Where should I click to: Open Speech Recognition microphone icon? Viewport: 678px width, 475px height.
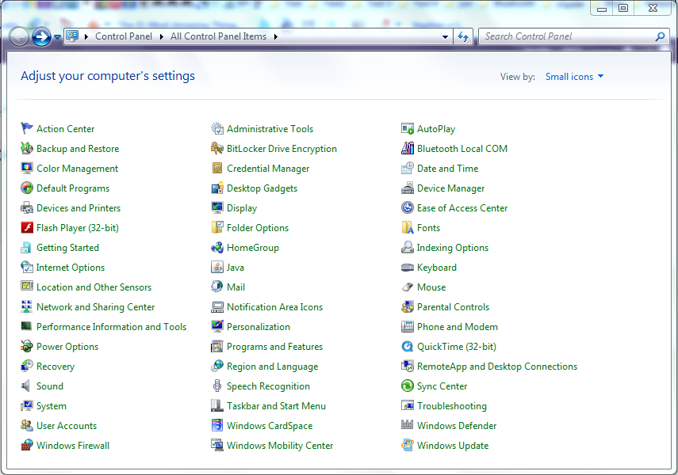pyautogui.click(x=217, y=386)
